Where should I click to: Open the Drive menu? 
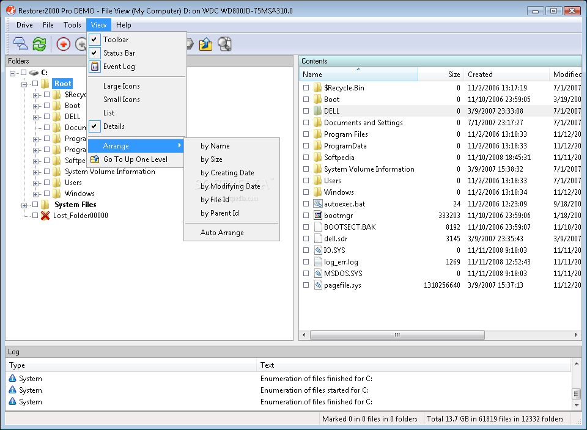(24, 25)
